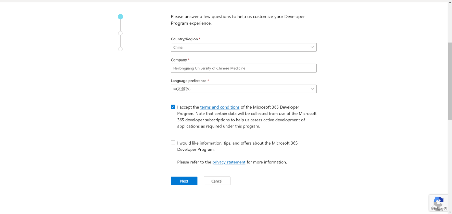View the privacy statement
Image resolution: width=452 pixels, height=214 pixels.
click(229, 162)
